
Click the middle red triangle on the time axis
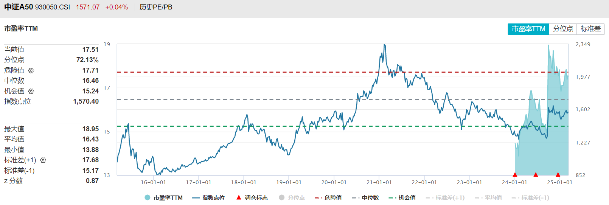tap(536, 174)
